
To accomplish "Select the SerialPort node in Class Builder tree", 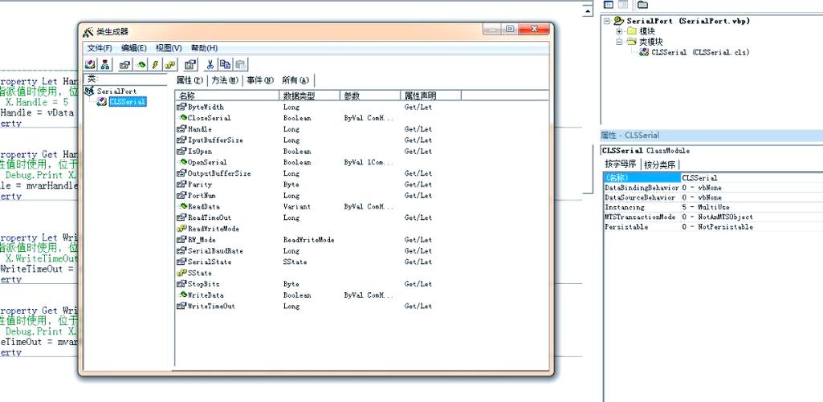I will tap(116, 91).
